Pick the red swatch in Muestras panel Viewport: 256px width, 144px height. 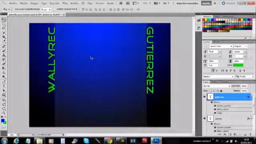tap(204, 20)
